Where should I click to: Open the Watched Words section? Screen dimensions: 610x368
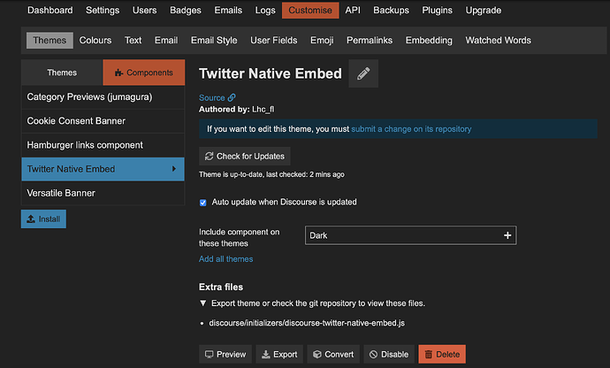point(499,41)
